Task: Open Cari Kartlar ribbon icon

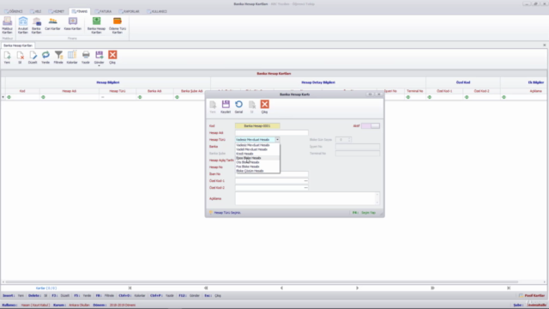Action: 52,24
